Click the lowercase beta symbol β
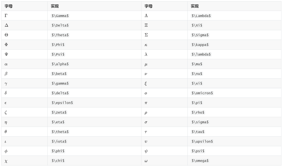The image size is (283, 166). click(6, 74)
